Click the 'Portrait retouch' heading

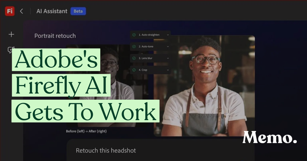click(55, 36)
